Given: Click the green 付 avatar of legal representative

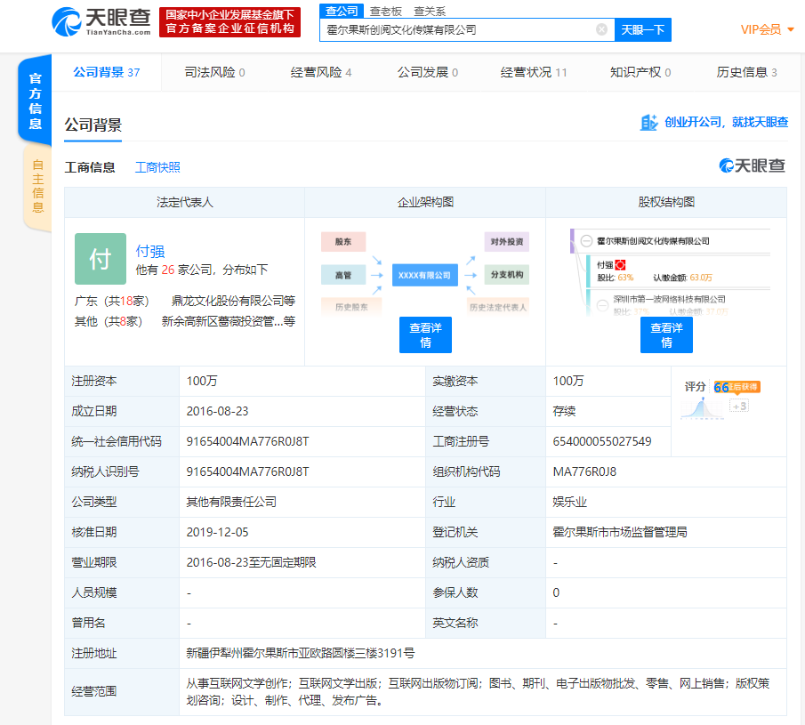Looking at the screenshot, I should (101, 259).
